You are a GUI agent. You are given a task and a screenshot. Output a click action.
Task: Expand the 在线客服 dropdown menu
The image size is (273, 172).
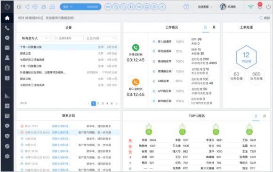click(x=205, y=7)
